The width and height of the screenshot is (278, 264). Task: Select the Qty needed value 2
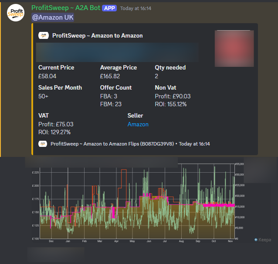[x=156, y=76]
